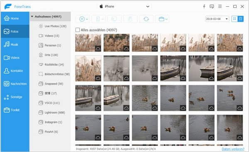Image resolution: width=249 pixels, height=152 pixels.
Task: Click the Daten verloren? link
Action: coord(233,149)
